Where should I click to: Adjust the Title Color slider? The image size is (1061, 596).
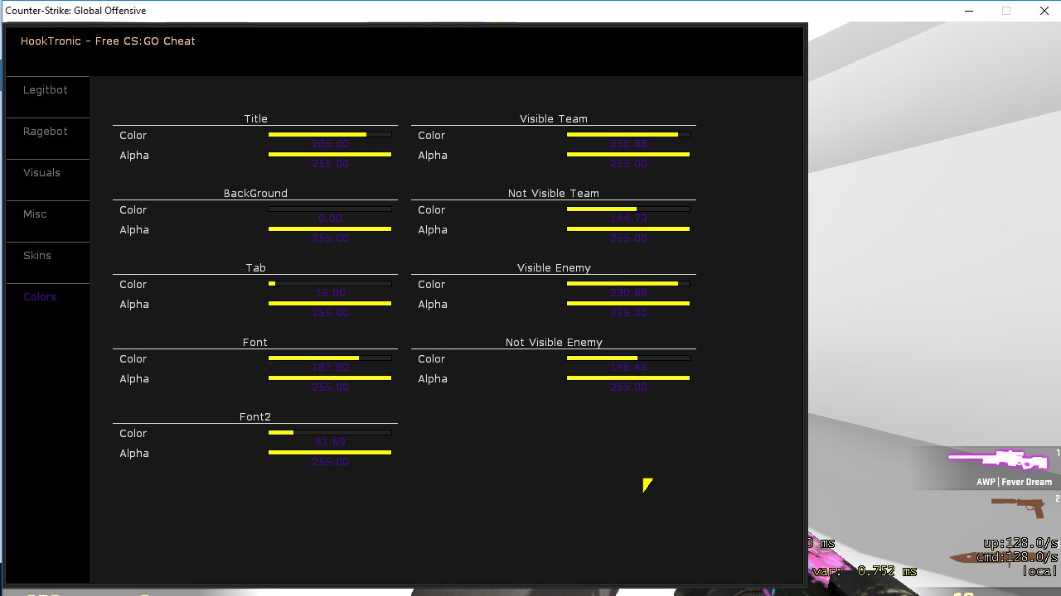click(x=330, y=134)
